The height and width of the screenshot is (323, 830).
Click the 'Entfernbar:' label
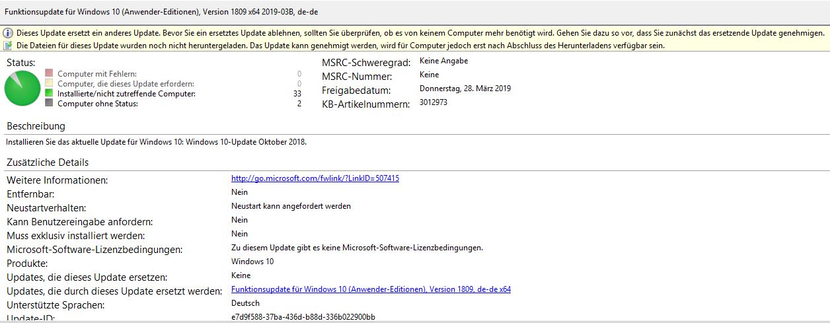30,194
